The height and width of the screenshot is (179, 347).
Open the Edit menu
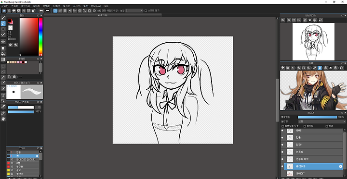click(x=14, y=6)
